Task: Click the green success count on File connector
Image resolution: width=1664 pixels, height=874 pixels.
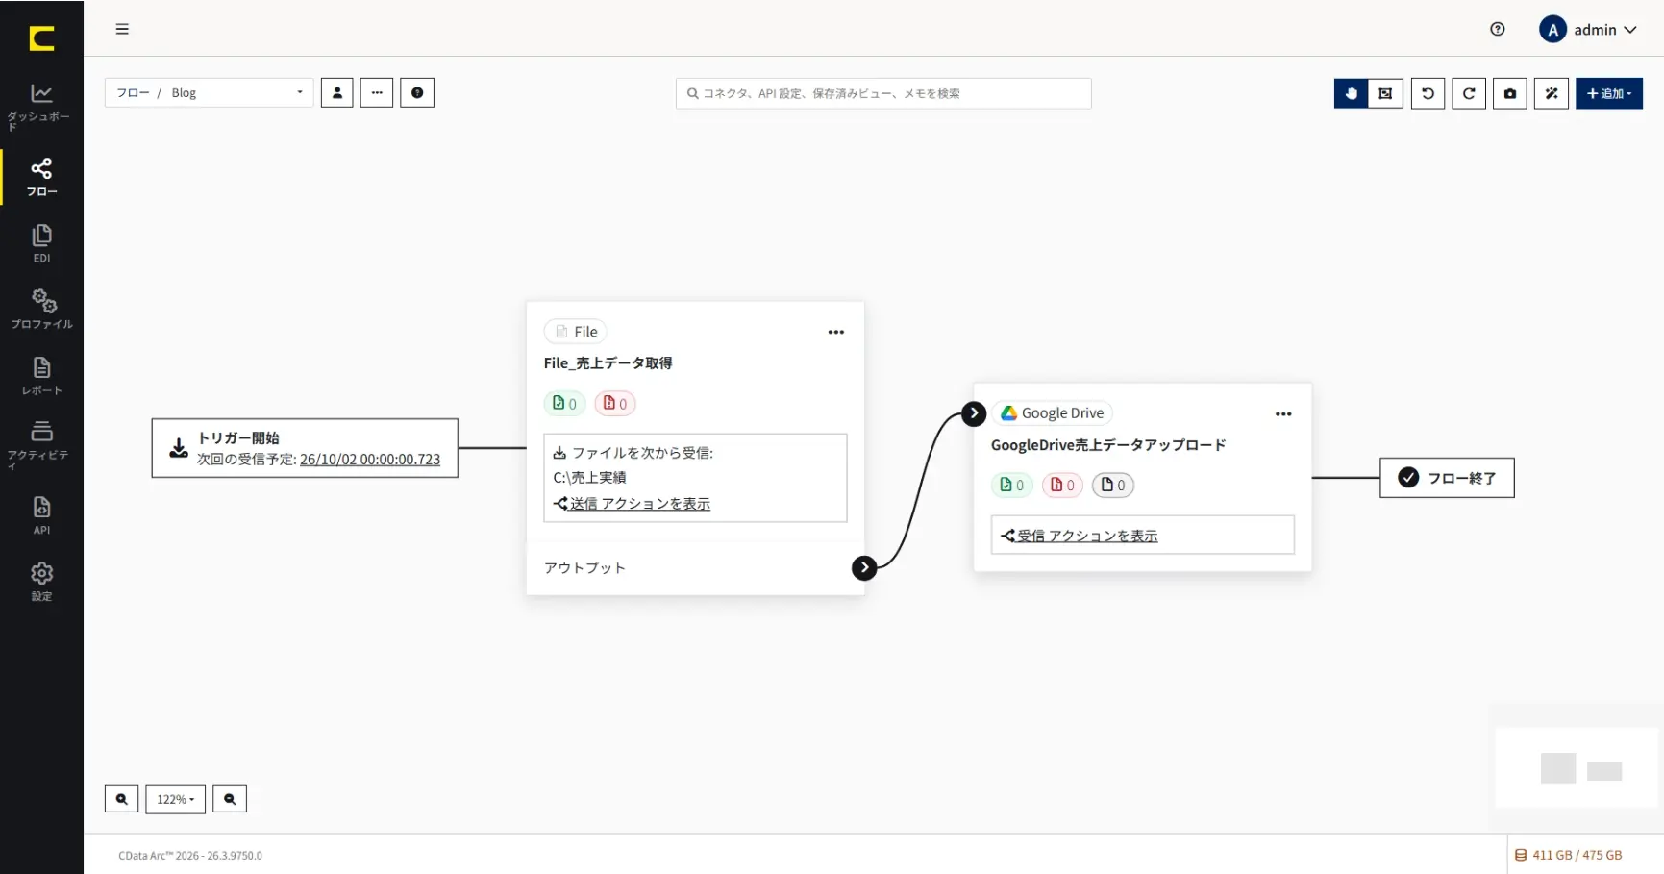Action: [564, 404]
